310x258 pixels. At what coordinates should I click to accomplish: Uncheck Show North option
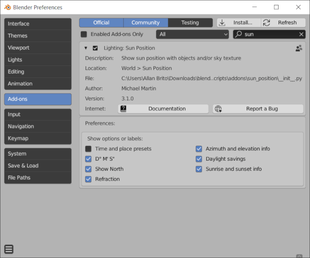[x=88, y=169]
